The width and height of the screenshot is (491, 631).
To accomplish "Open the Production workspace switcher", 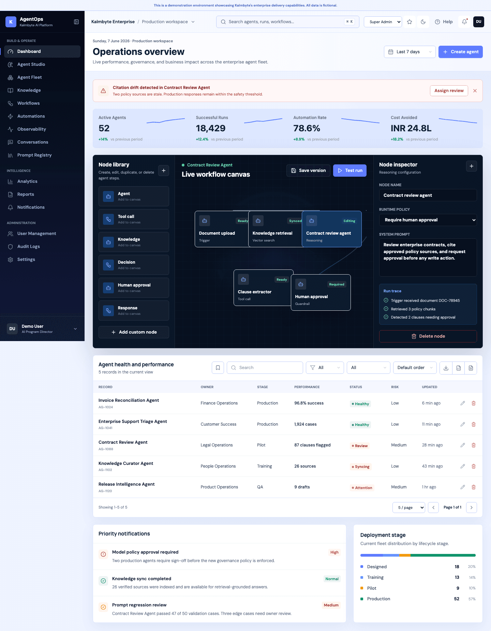I will click(168, 22).
